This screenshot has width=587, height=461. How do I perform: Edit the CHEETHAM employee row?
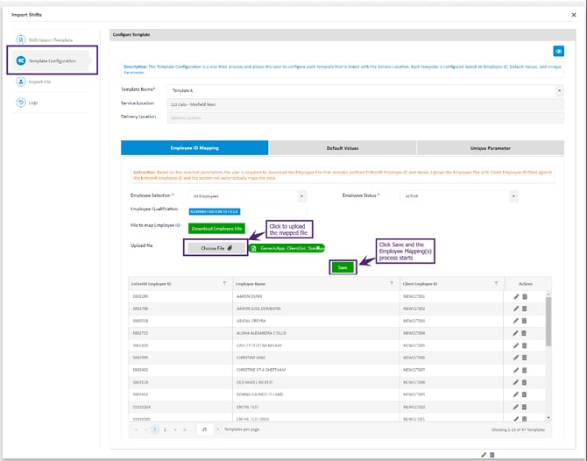tap(516, 370)
